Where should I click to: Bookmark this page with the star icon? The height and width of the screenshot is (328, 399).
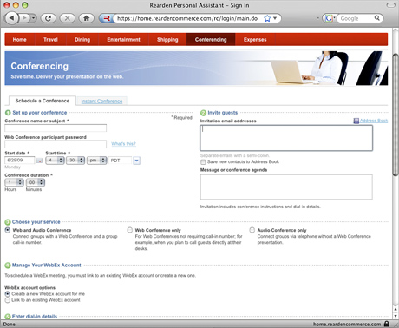[267, 18]
